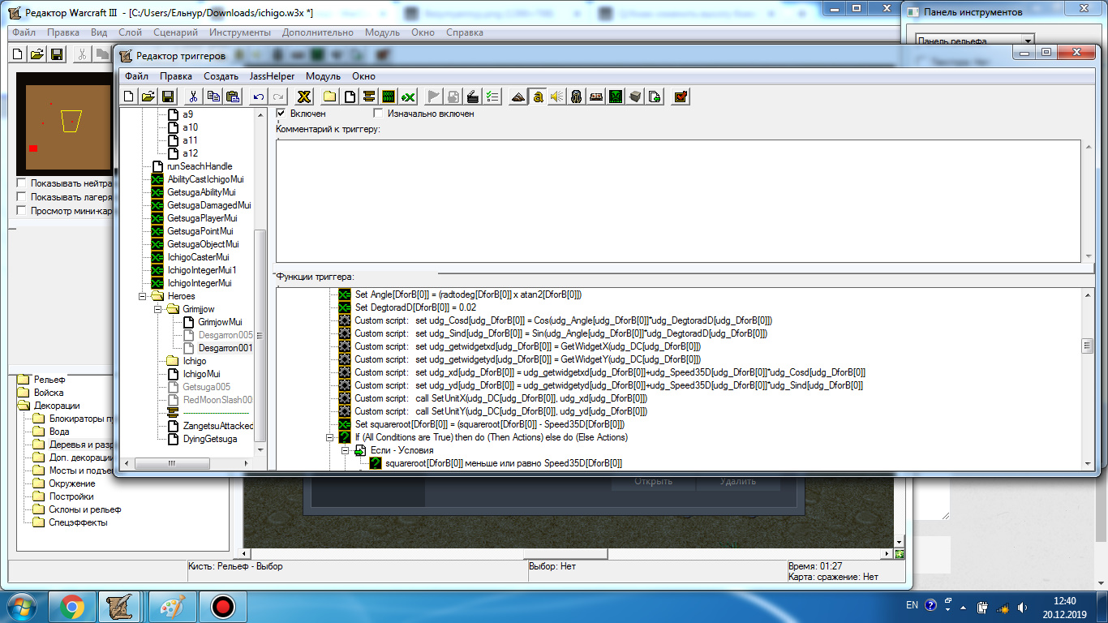The height and width of the screenshot is (623, 1108).
Task: Save map via Trigger Editor floppy icon
Action: pos(168,97)
